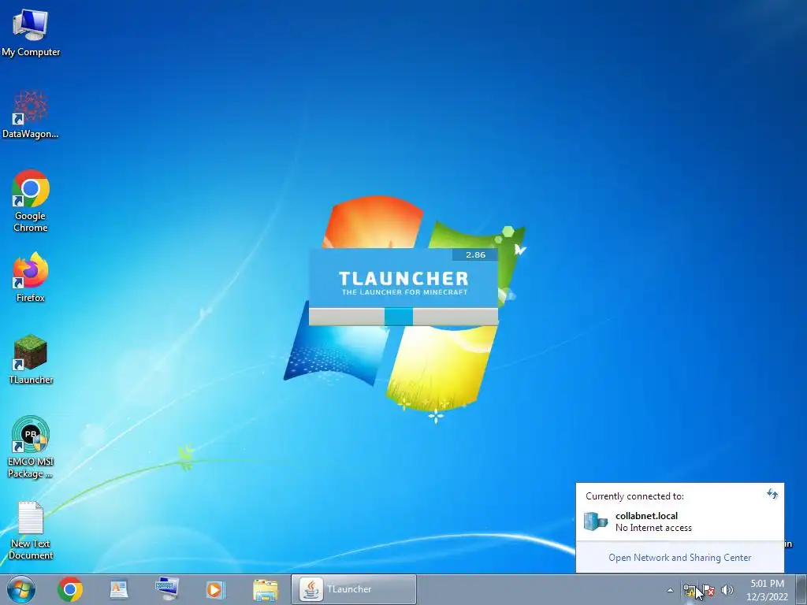Open the Windows Start menu orb

pyautogui.click(x=21, y=589)
